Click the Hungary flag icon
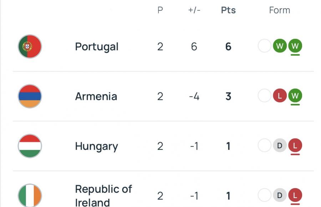This screenshot has width=321, height=207. coord(30,146)
